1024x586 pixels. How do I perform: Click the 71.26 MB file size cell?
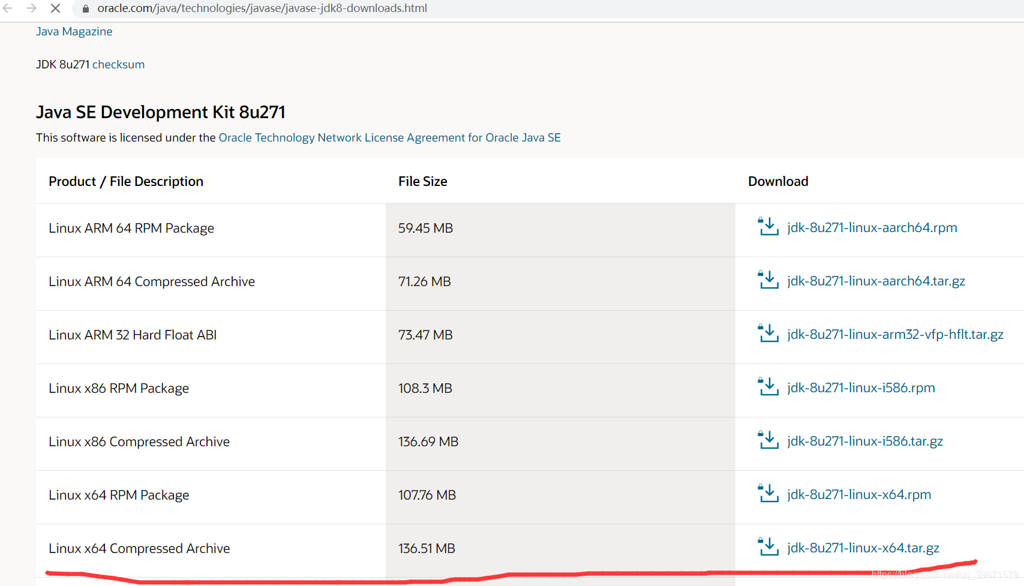tap(560, 284)
